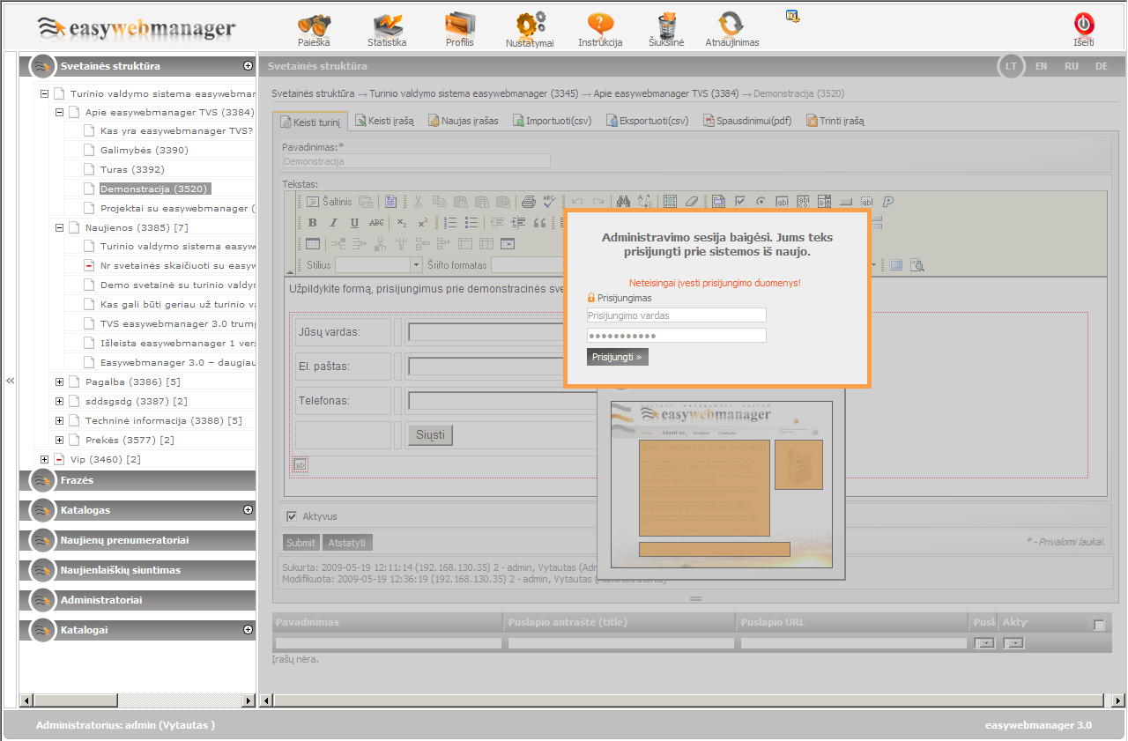This screenshot has height=741, width=1128.
Task: Switch to the Keisti įrašą tab
Action: pos(384,121)
